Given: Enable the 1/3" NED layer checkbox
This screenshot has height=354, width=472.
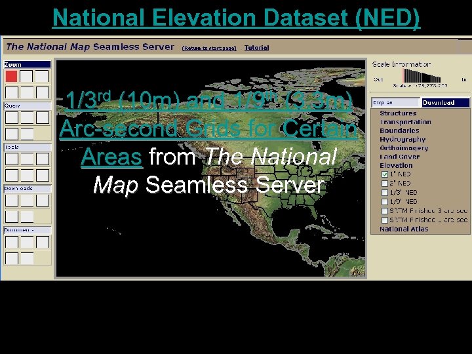Looking at the screenshot, I should tap(384, 193).
